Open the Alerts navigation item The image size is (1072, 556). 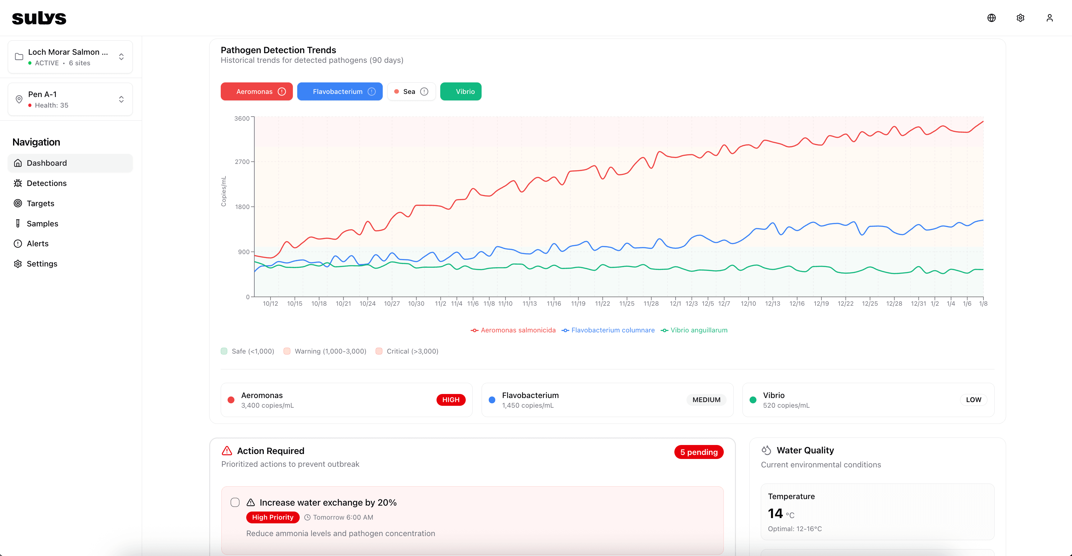click(x=37, y=244)
